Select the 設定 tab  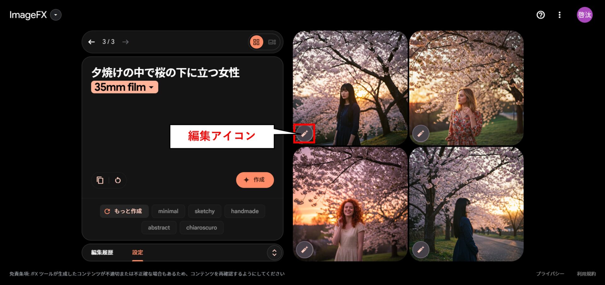(137, 252)
